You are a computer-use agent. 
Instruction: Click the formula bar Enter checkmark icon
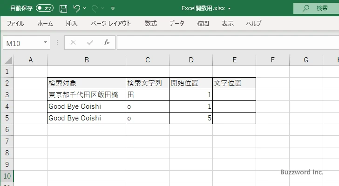(90, 42)
